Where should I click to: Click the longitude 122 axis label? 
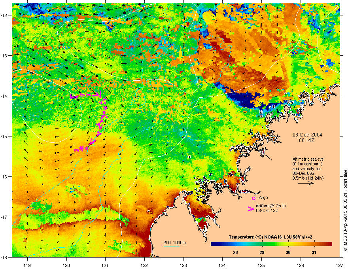click(144, 265)
